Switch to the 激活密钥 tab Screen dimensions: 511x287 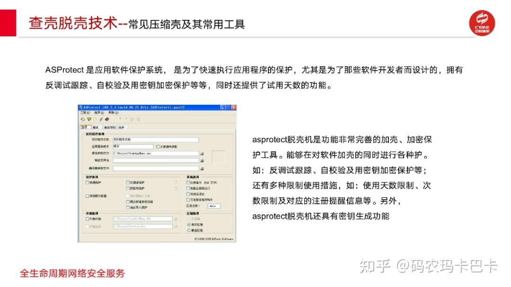110,127
